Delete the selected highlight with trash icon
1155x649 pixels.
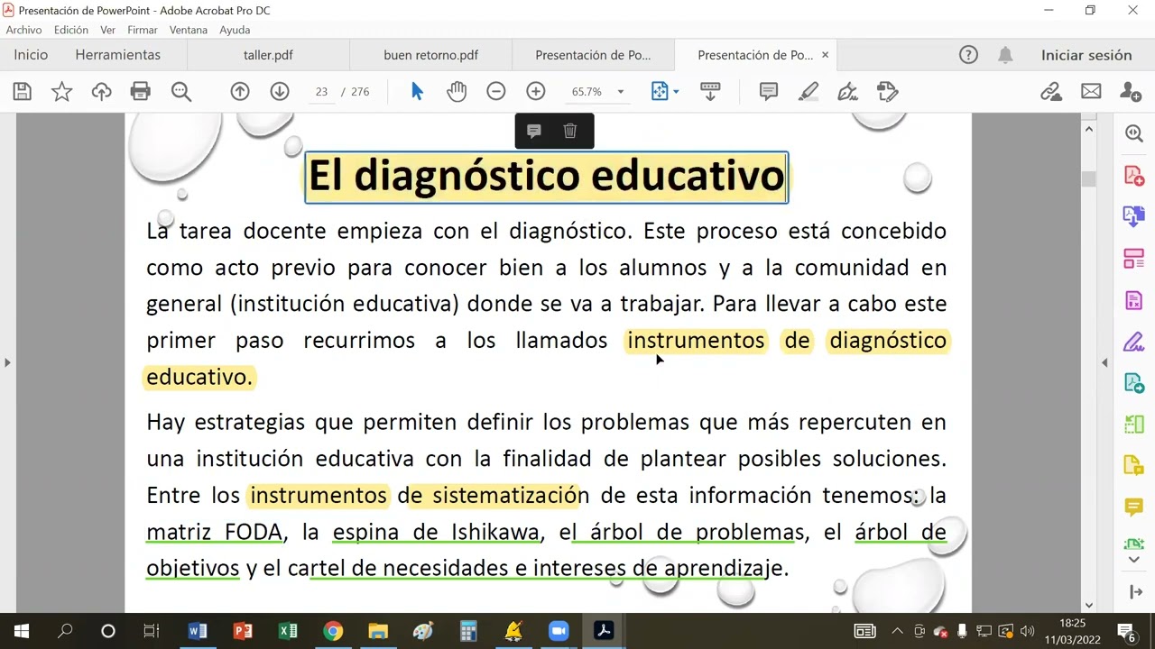(570, 131)
